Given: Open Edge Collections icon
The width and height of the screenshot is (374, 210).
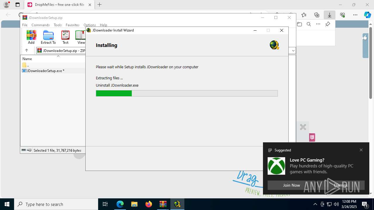Looking at the screenshot, I should pos(317,15).
